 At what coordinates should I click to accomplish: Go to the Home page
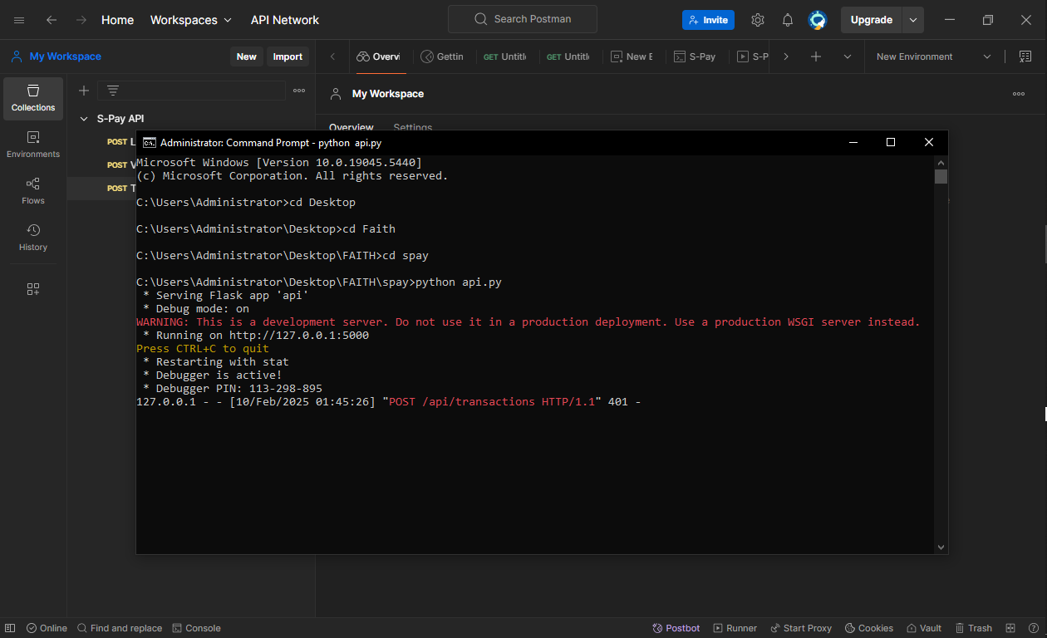click(117, 20)
